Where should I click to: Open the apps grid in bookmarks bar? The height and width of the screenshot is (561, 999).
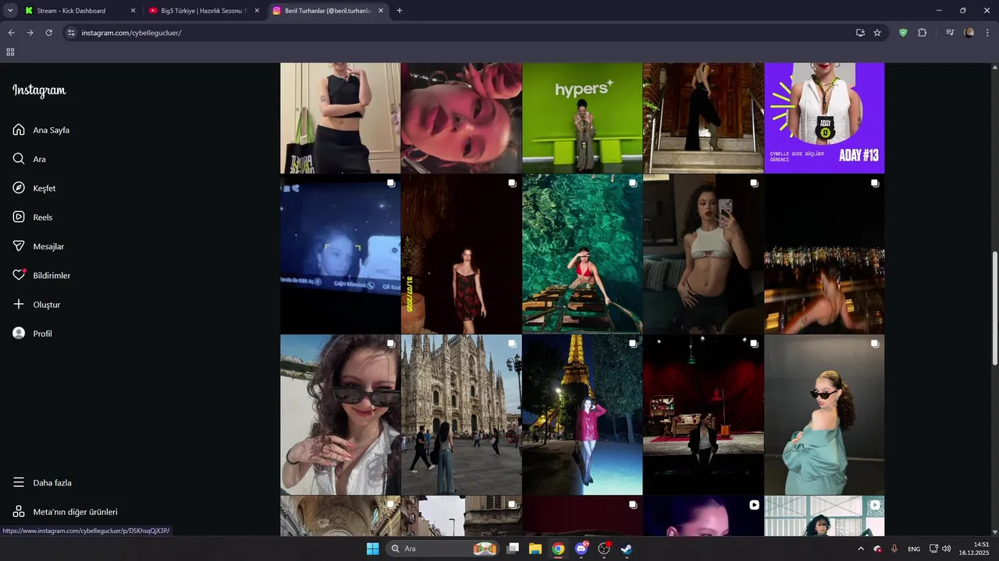(10, 52)
